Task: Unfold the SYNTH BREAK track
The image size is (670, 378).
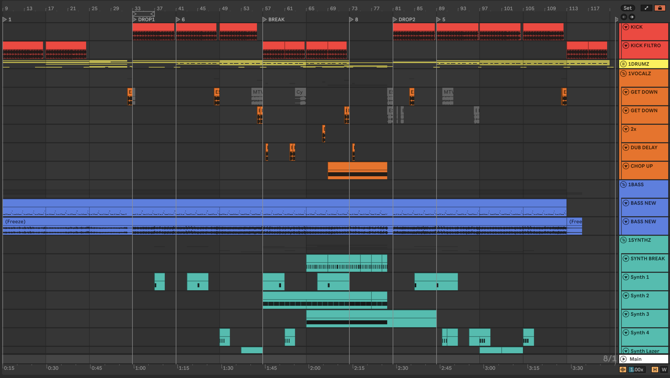Action: tap(626, 259)
